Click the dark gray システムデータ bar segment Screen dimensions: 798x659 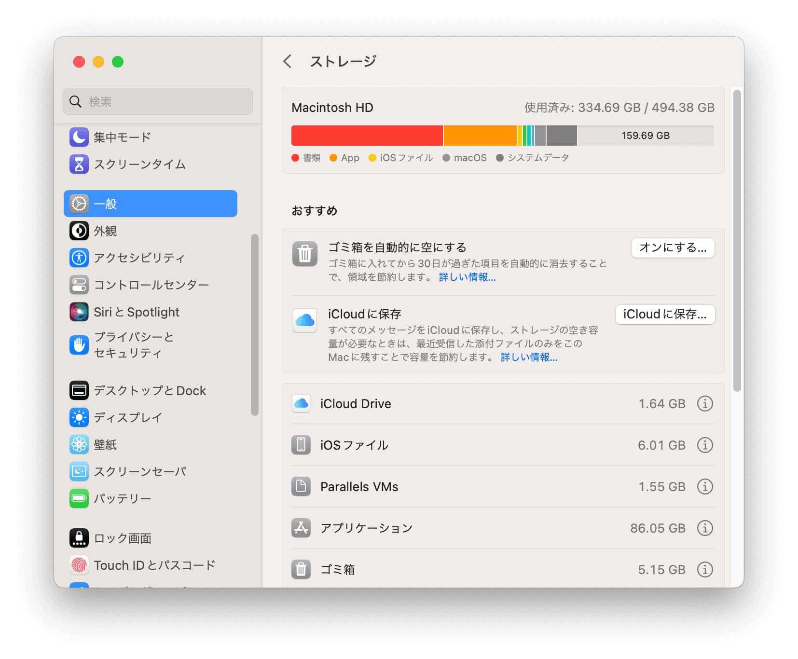point(562,136)
